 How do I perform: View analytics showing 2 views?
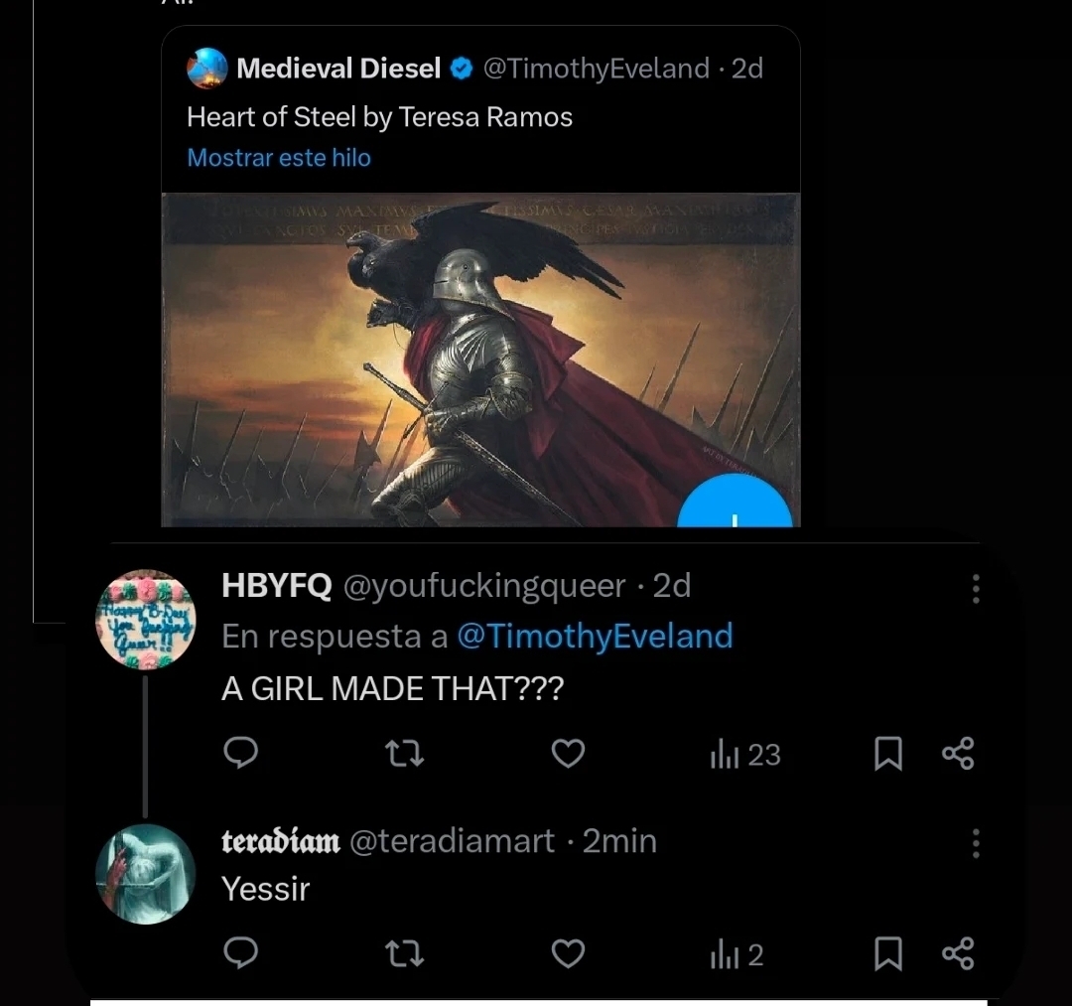coord(737,955)
